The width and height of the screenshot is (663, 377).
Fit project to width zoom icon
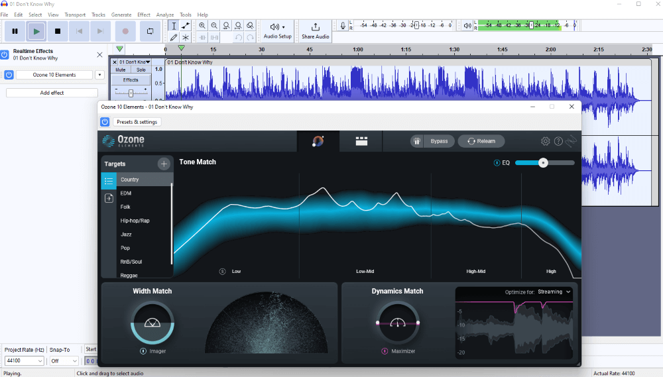click(238, 26)
